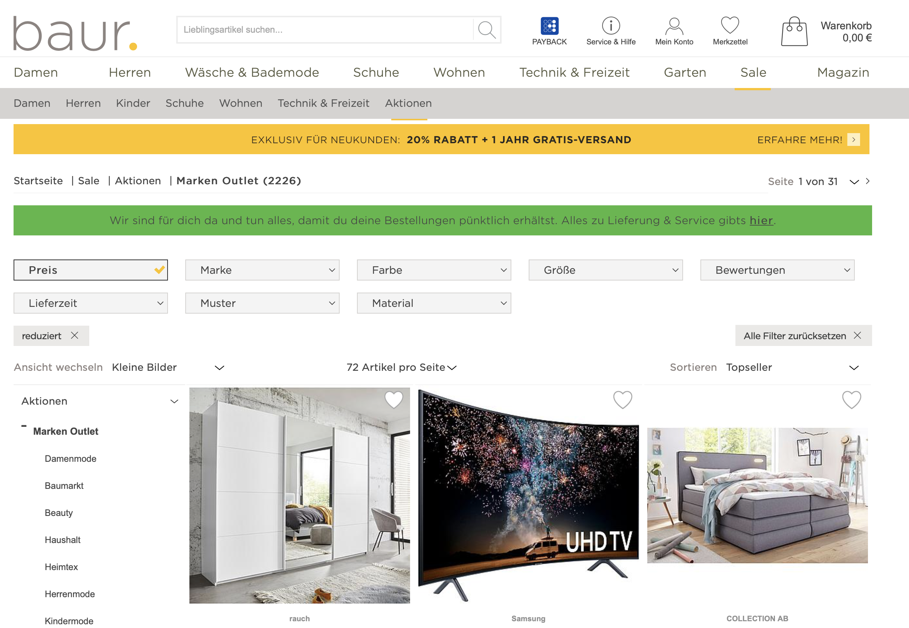909x628 pixels.
Task: Click the arrow on ERFAHRE MEHR banner
Action: click(854, 139)
